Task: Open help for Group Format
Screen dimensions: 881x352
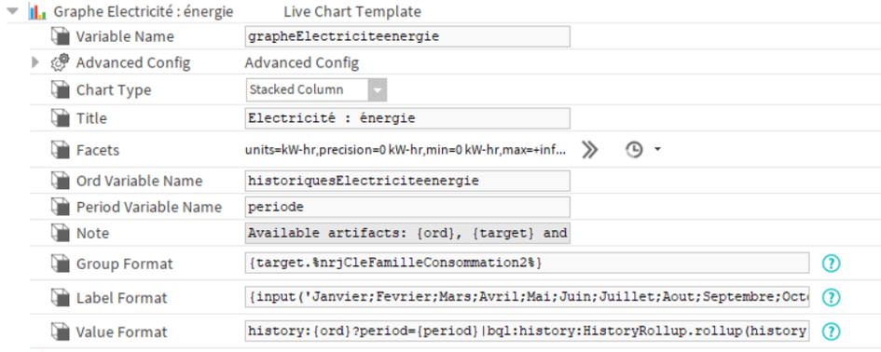Action: (x=831, y=264)
